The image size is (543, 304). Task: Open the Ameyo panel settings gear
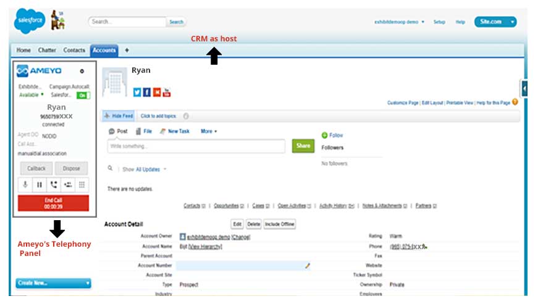[82, 72]
